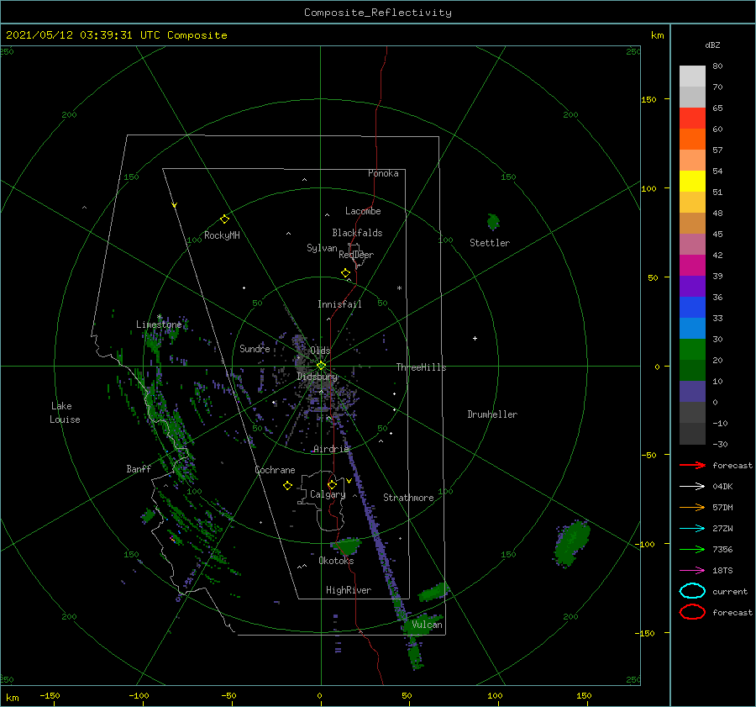Image resolution: width=756 pixels, height=707 pixels.
Task: Click the yellow diamond marker near RockyMH
Action: pos(224,219)
